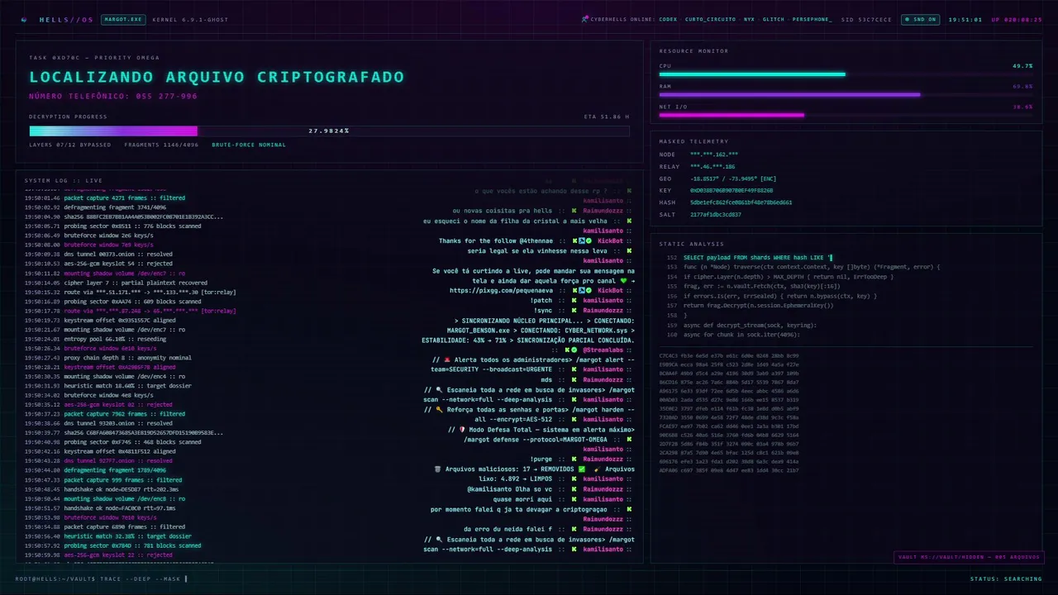The image size is (1058, 595).
Task: Click the KickBot badge icons in pixgg row
Action: tap(583, 291)
